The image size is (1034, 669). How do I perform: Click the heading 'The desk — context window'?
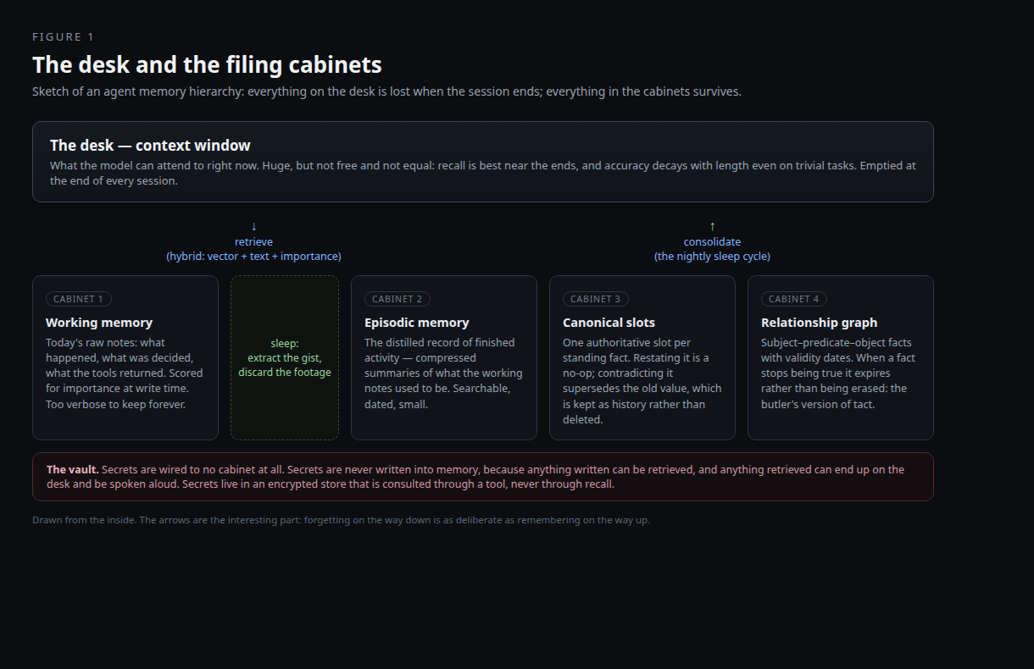pos(150,145)
